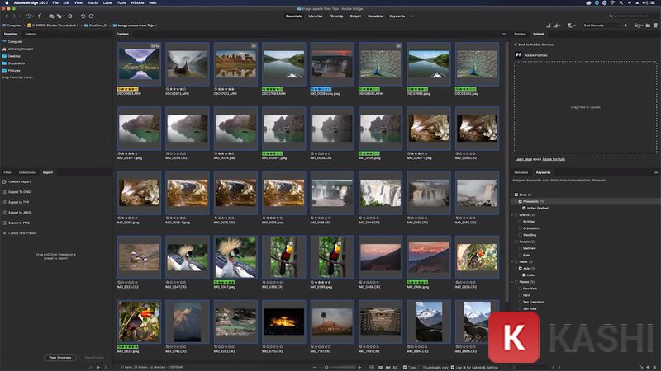Check the Wedding keyword
The width and height of the screenshot is (661, 371).
pyautogui.click(x=521, y=235)
